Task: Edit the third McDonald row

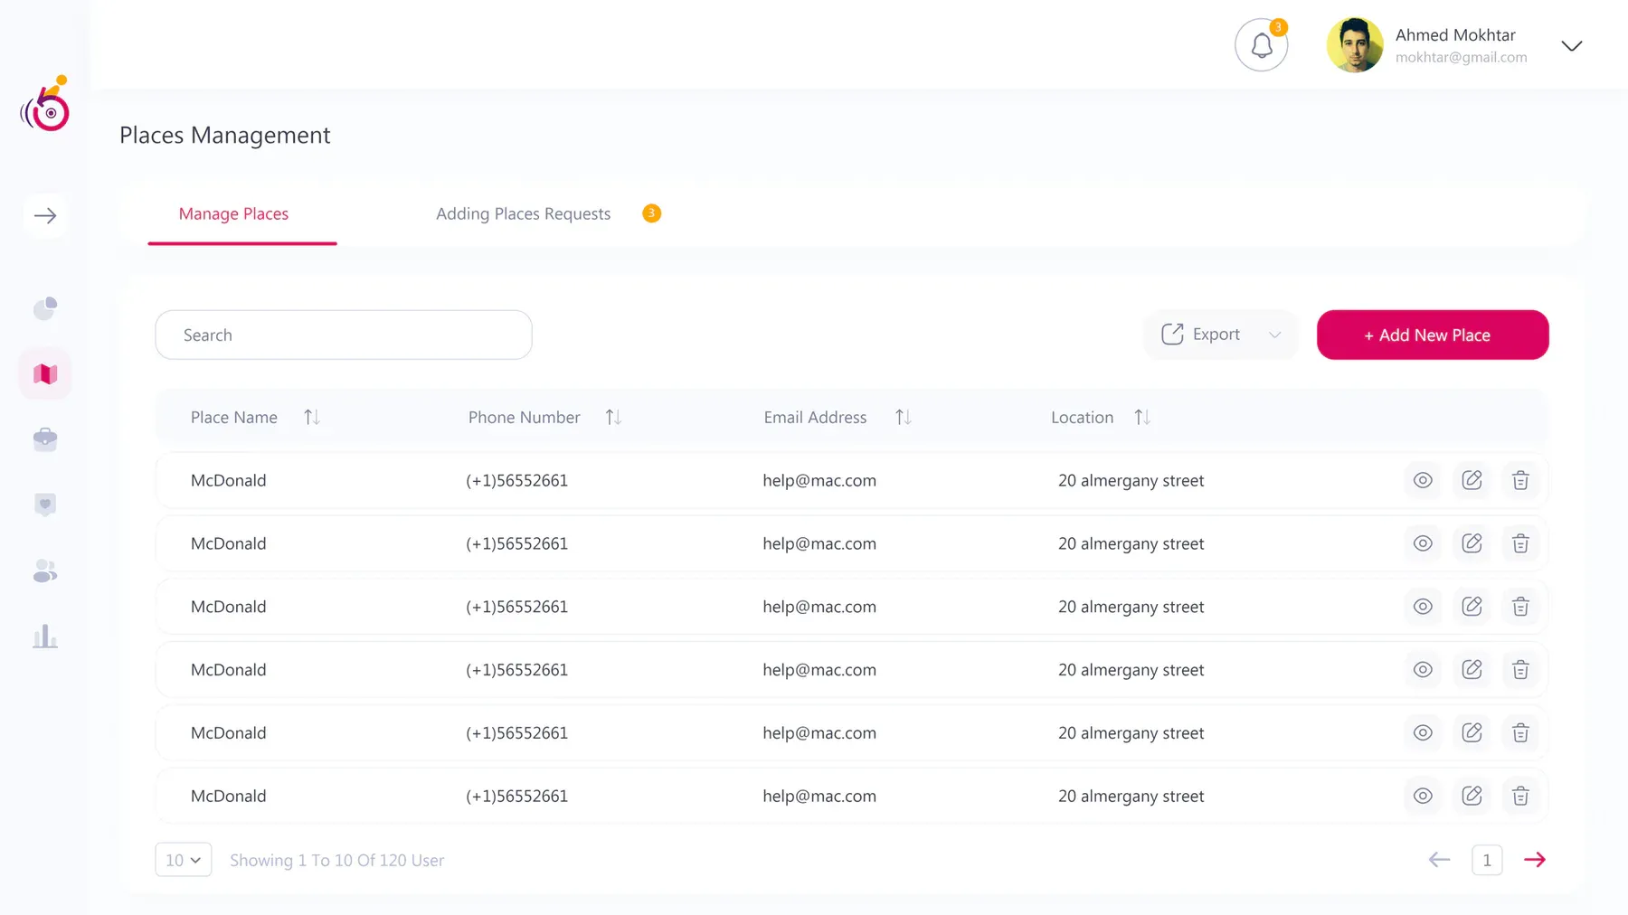Action: (1472, 607)
